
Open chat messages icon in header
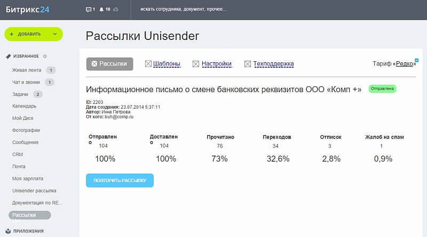pyautogui.click(x=89, y=10)
